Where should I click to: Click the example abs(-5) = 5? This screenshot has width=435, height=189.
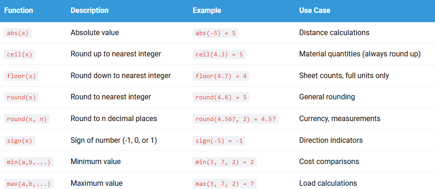click(x=216, y=33)
